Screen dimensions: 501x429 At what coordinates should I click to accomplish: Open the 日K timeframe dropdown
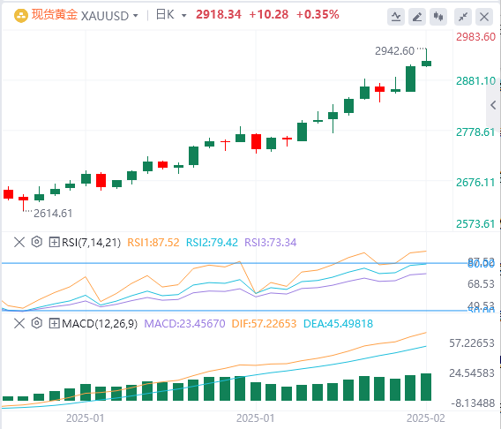183,15
